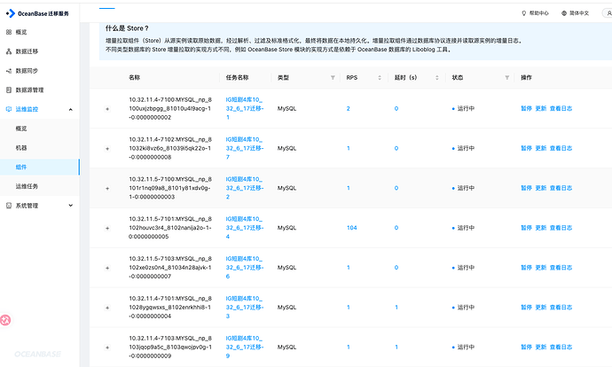This screenshot has width=612, height=367.
Task: Open task link ending in 迁移-1
Action: tap(244, 108)
